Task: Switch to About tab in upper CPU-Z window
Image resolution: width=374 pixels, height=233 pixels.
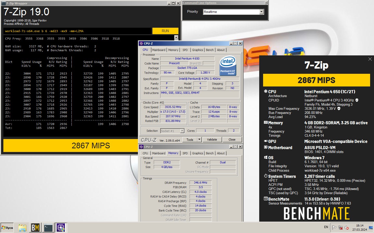Action: pyautogui.click(x=221, y=50)
